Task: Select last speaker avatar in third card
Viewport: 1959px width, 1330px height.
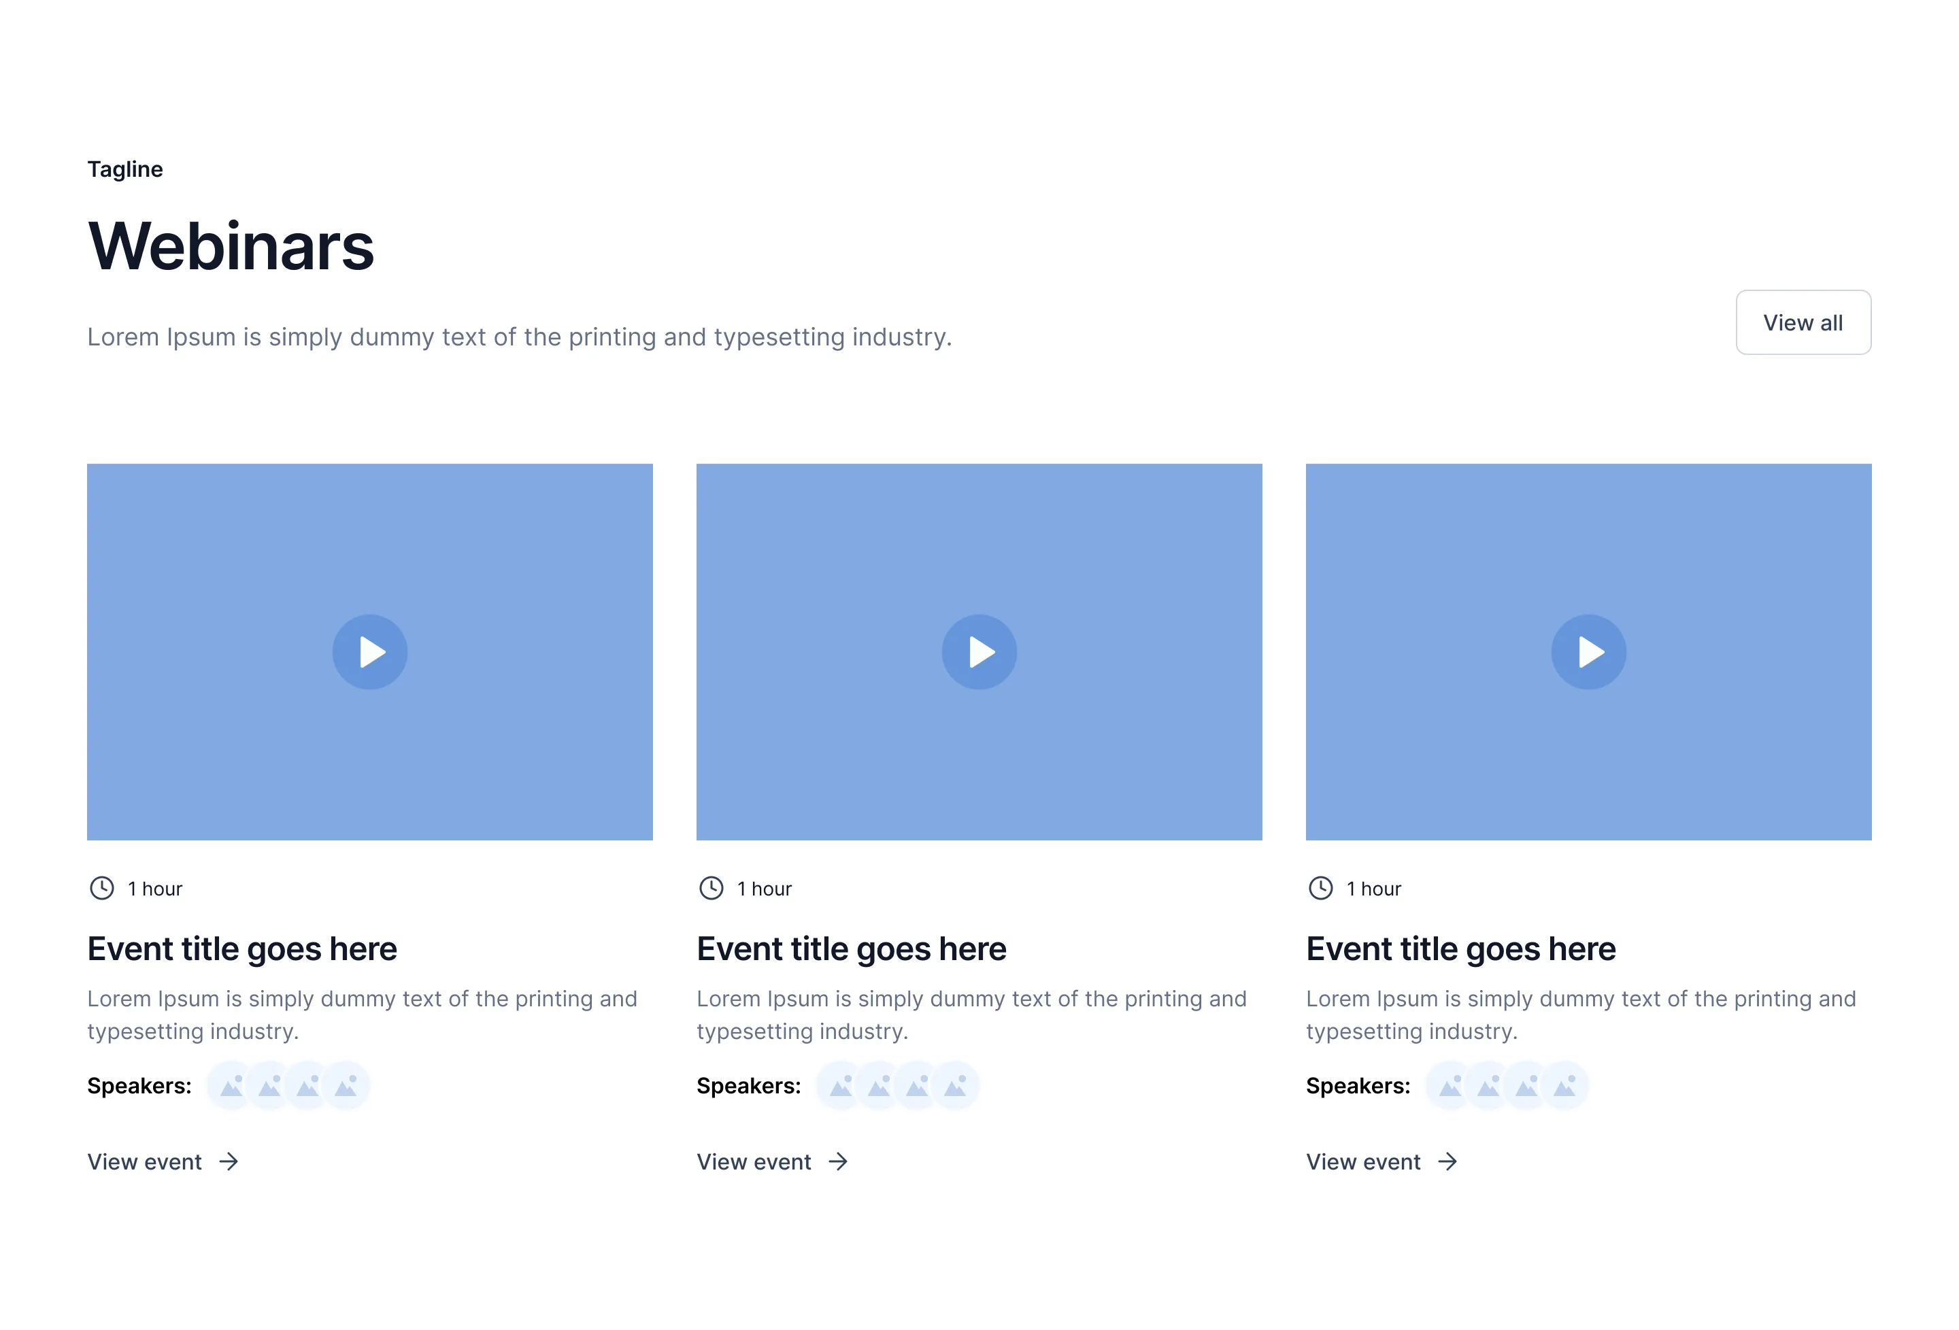Action: click(1564, 1085)
